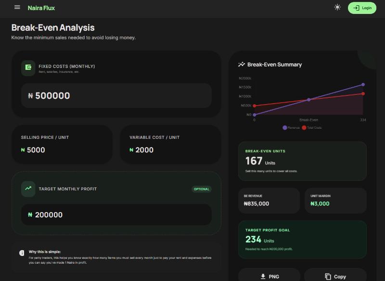Screen dimensions: 385x281
Task: Click the Break-Even x-axis label on chart
Action: (x=308, y=120)
